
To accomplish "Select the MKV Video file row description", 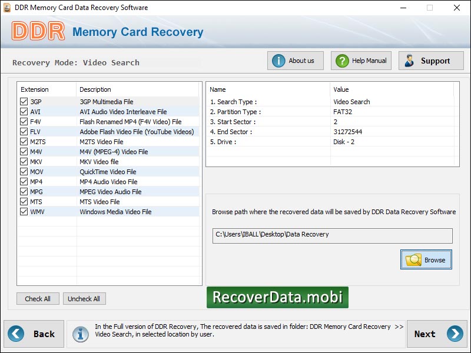I will click(x=98, y=161).
